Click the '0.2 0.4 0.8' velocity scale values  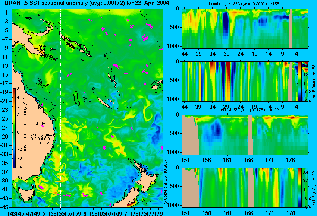tap(40, 139)
